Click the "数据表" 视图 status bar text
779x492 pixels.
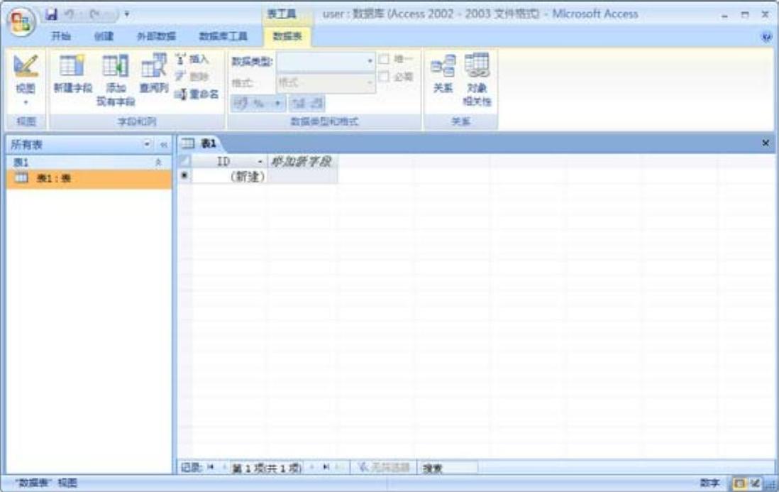(45, 483)
